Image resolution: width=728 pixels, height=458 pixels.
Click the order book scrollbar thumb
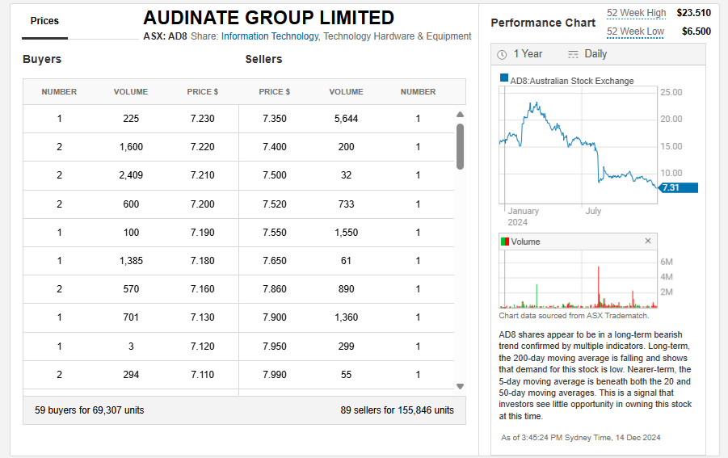tap(460, 146)
